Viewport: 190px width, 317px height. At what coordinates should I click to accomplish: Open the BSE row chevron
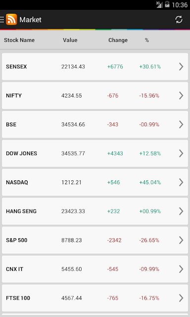[x=181, y=124]
